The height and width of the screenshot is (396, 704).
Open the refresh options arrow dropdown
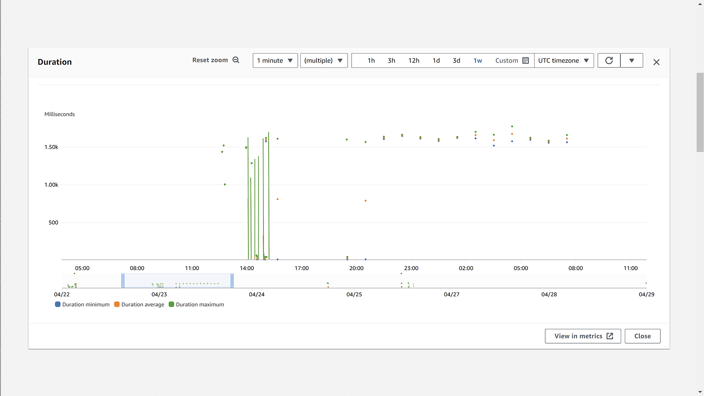coord(631,60)
